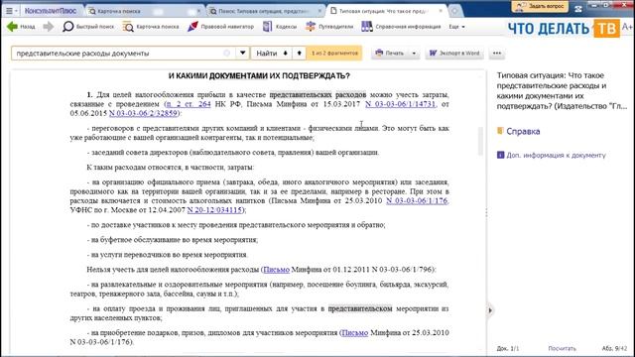This screenshot has height=357, width=635.
Task: Open the first N 03-03-06/1/176 link
Action: [x=417, y=200]
